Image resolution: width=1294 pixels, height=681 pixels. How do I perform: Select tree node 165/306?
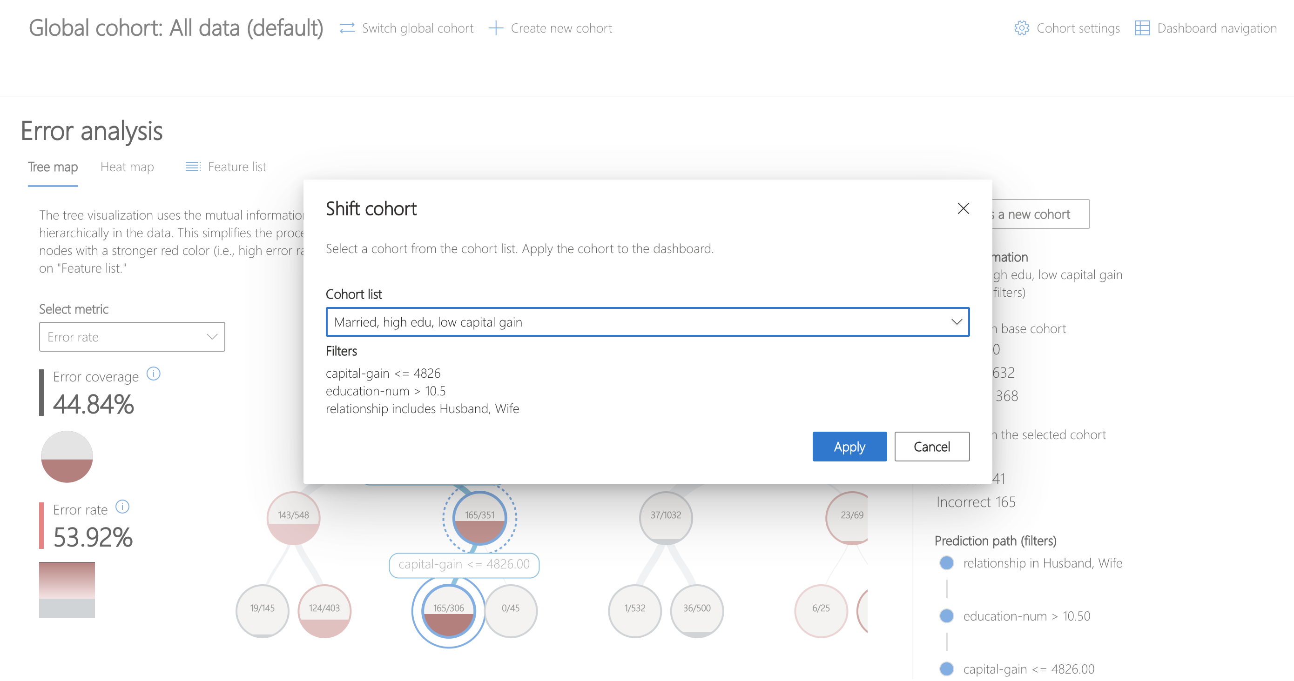pyautogui.click(x=449, y=611)
